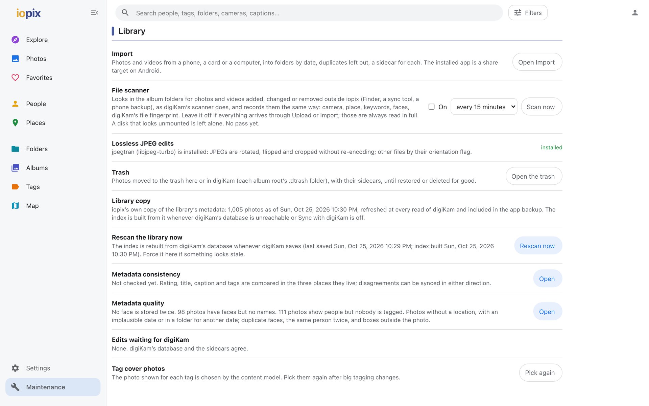This screenshot has width=649, height=406.
Task: Expand the every 15 minutes dropdown
Action: (484, 107)
